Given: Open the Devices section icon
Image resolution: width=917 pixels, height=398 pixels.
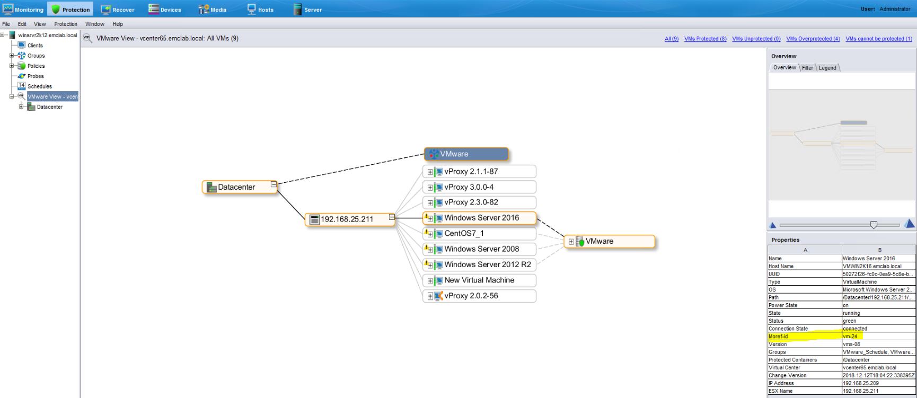Looking at the screenshot, I should (x=154, y=9).
